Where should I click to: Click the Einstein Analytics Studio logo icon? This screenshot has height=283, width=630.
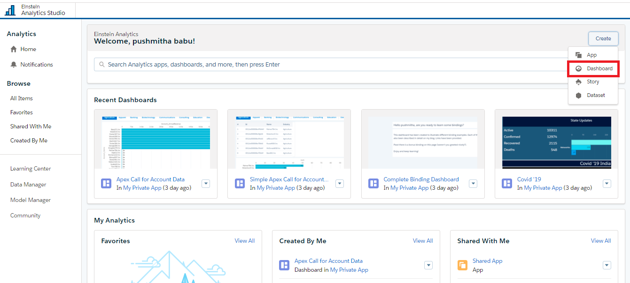[x=10, y=10]
